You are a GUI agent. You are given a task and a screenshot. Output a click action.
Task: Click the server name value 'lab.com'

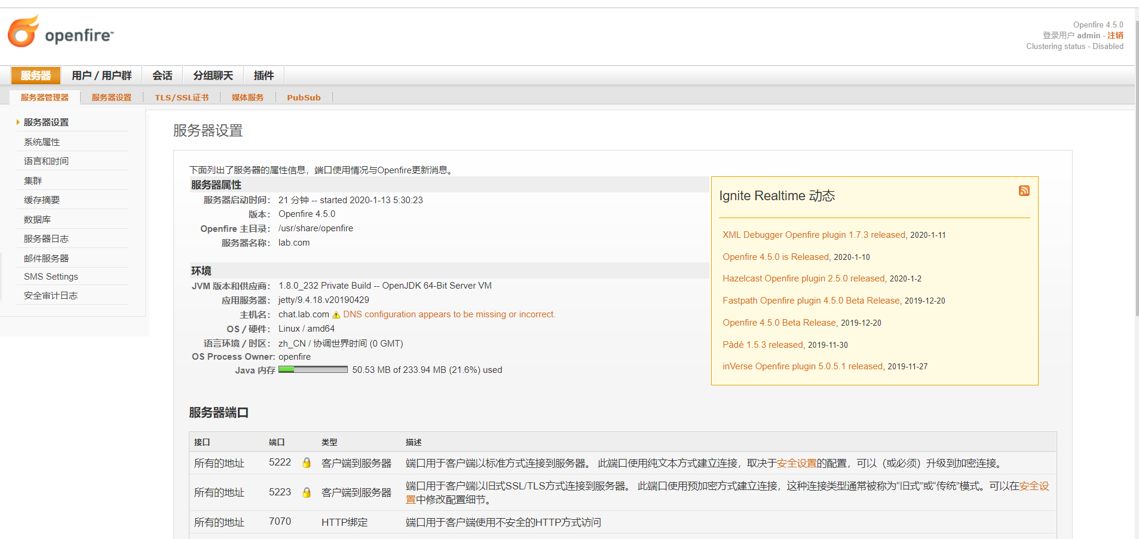294,243
